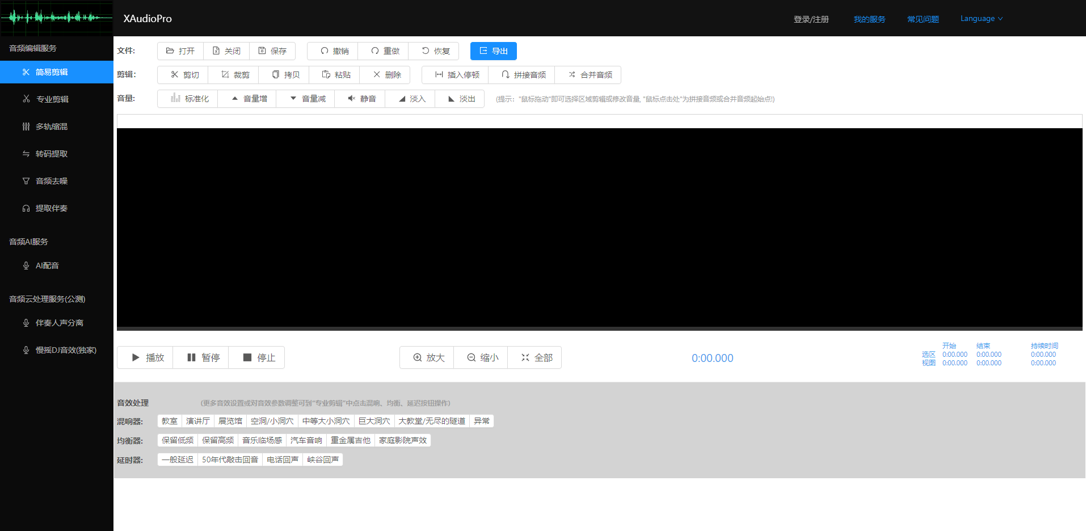
Task: Zoom the waveform with 放大
Action: click(x=427, y=357)
